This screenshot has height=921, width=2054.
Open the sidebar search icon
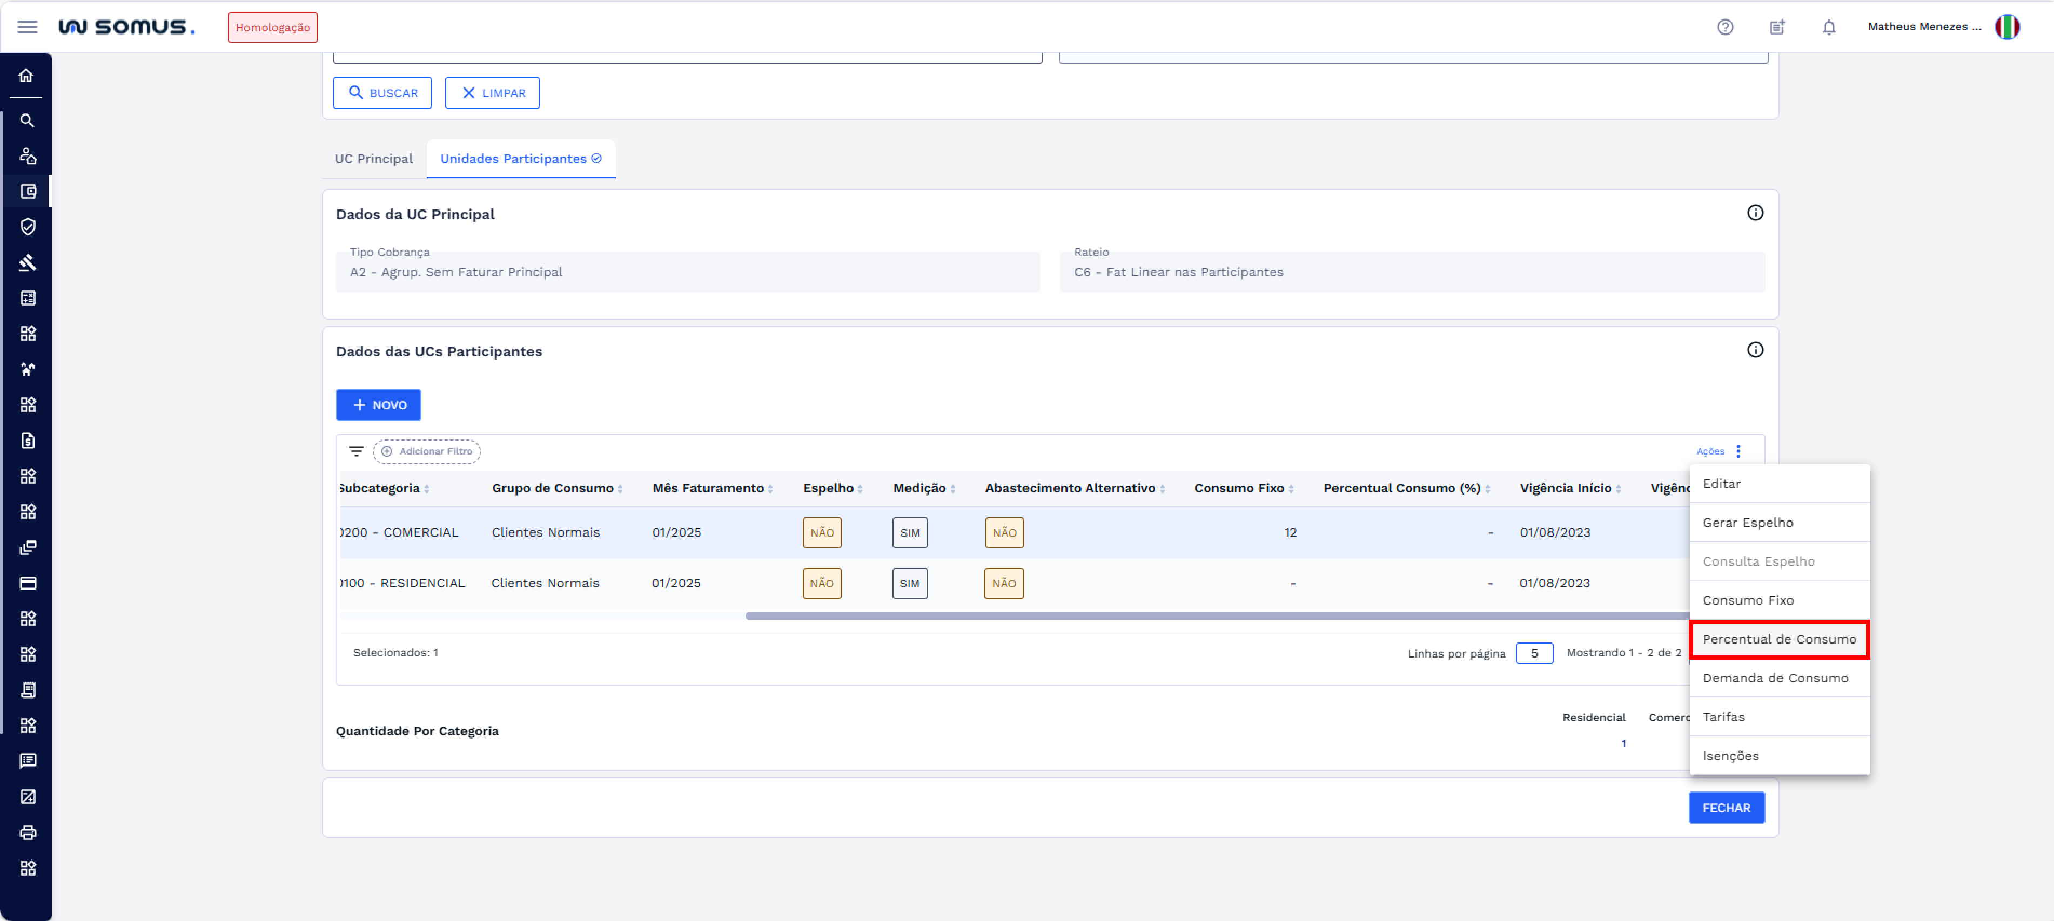click(x=27, y=121)
